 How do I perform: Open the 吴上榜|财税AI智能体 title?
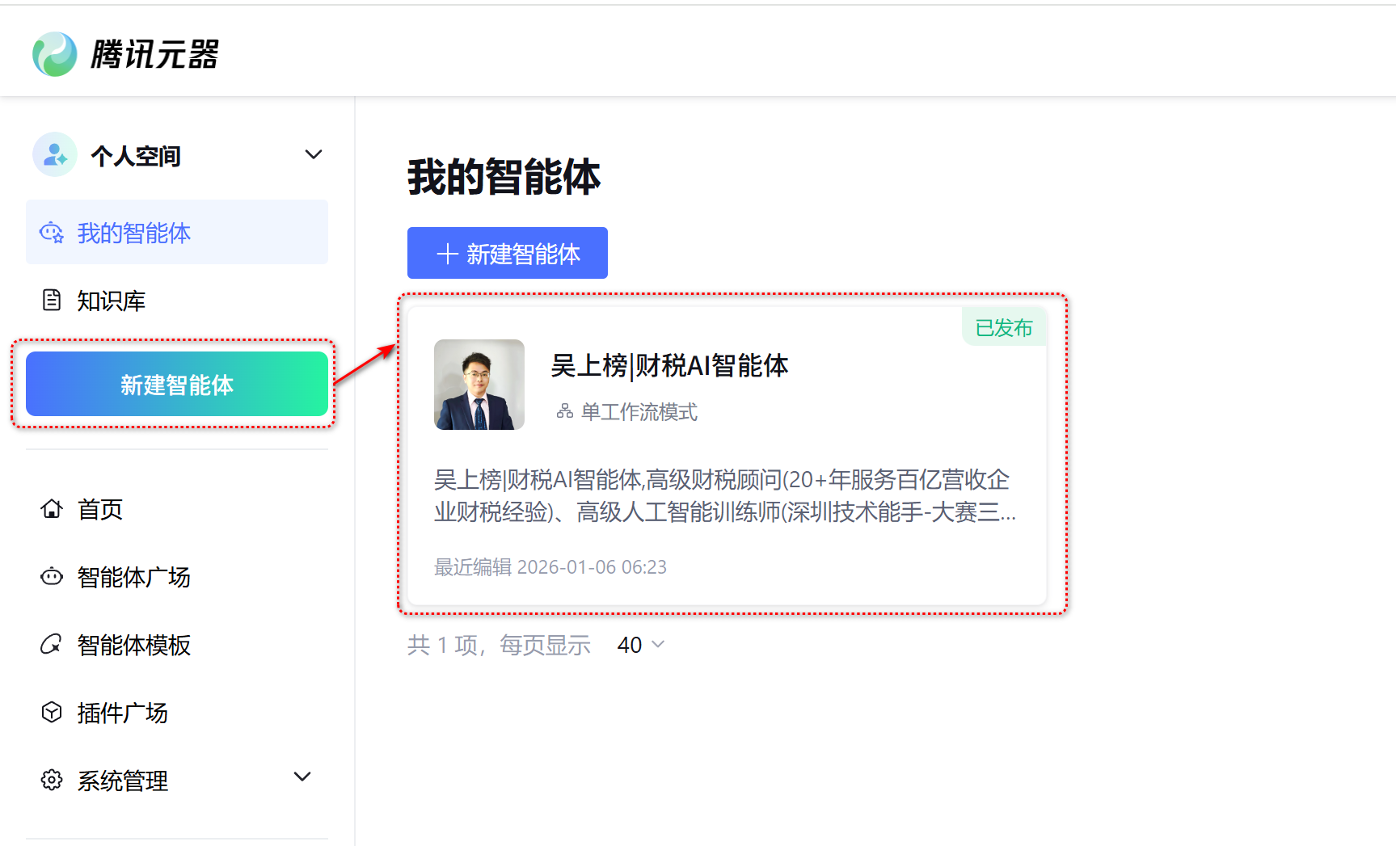pyautogui.click(x=669, y=366)
